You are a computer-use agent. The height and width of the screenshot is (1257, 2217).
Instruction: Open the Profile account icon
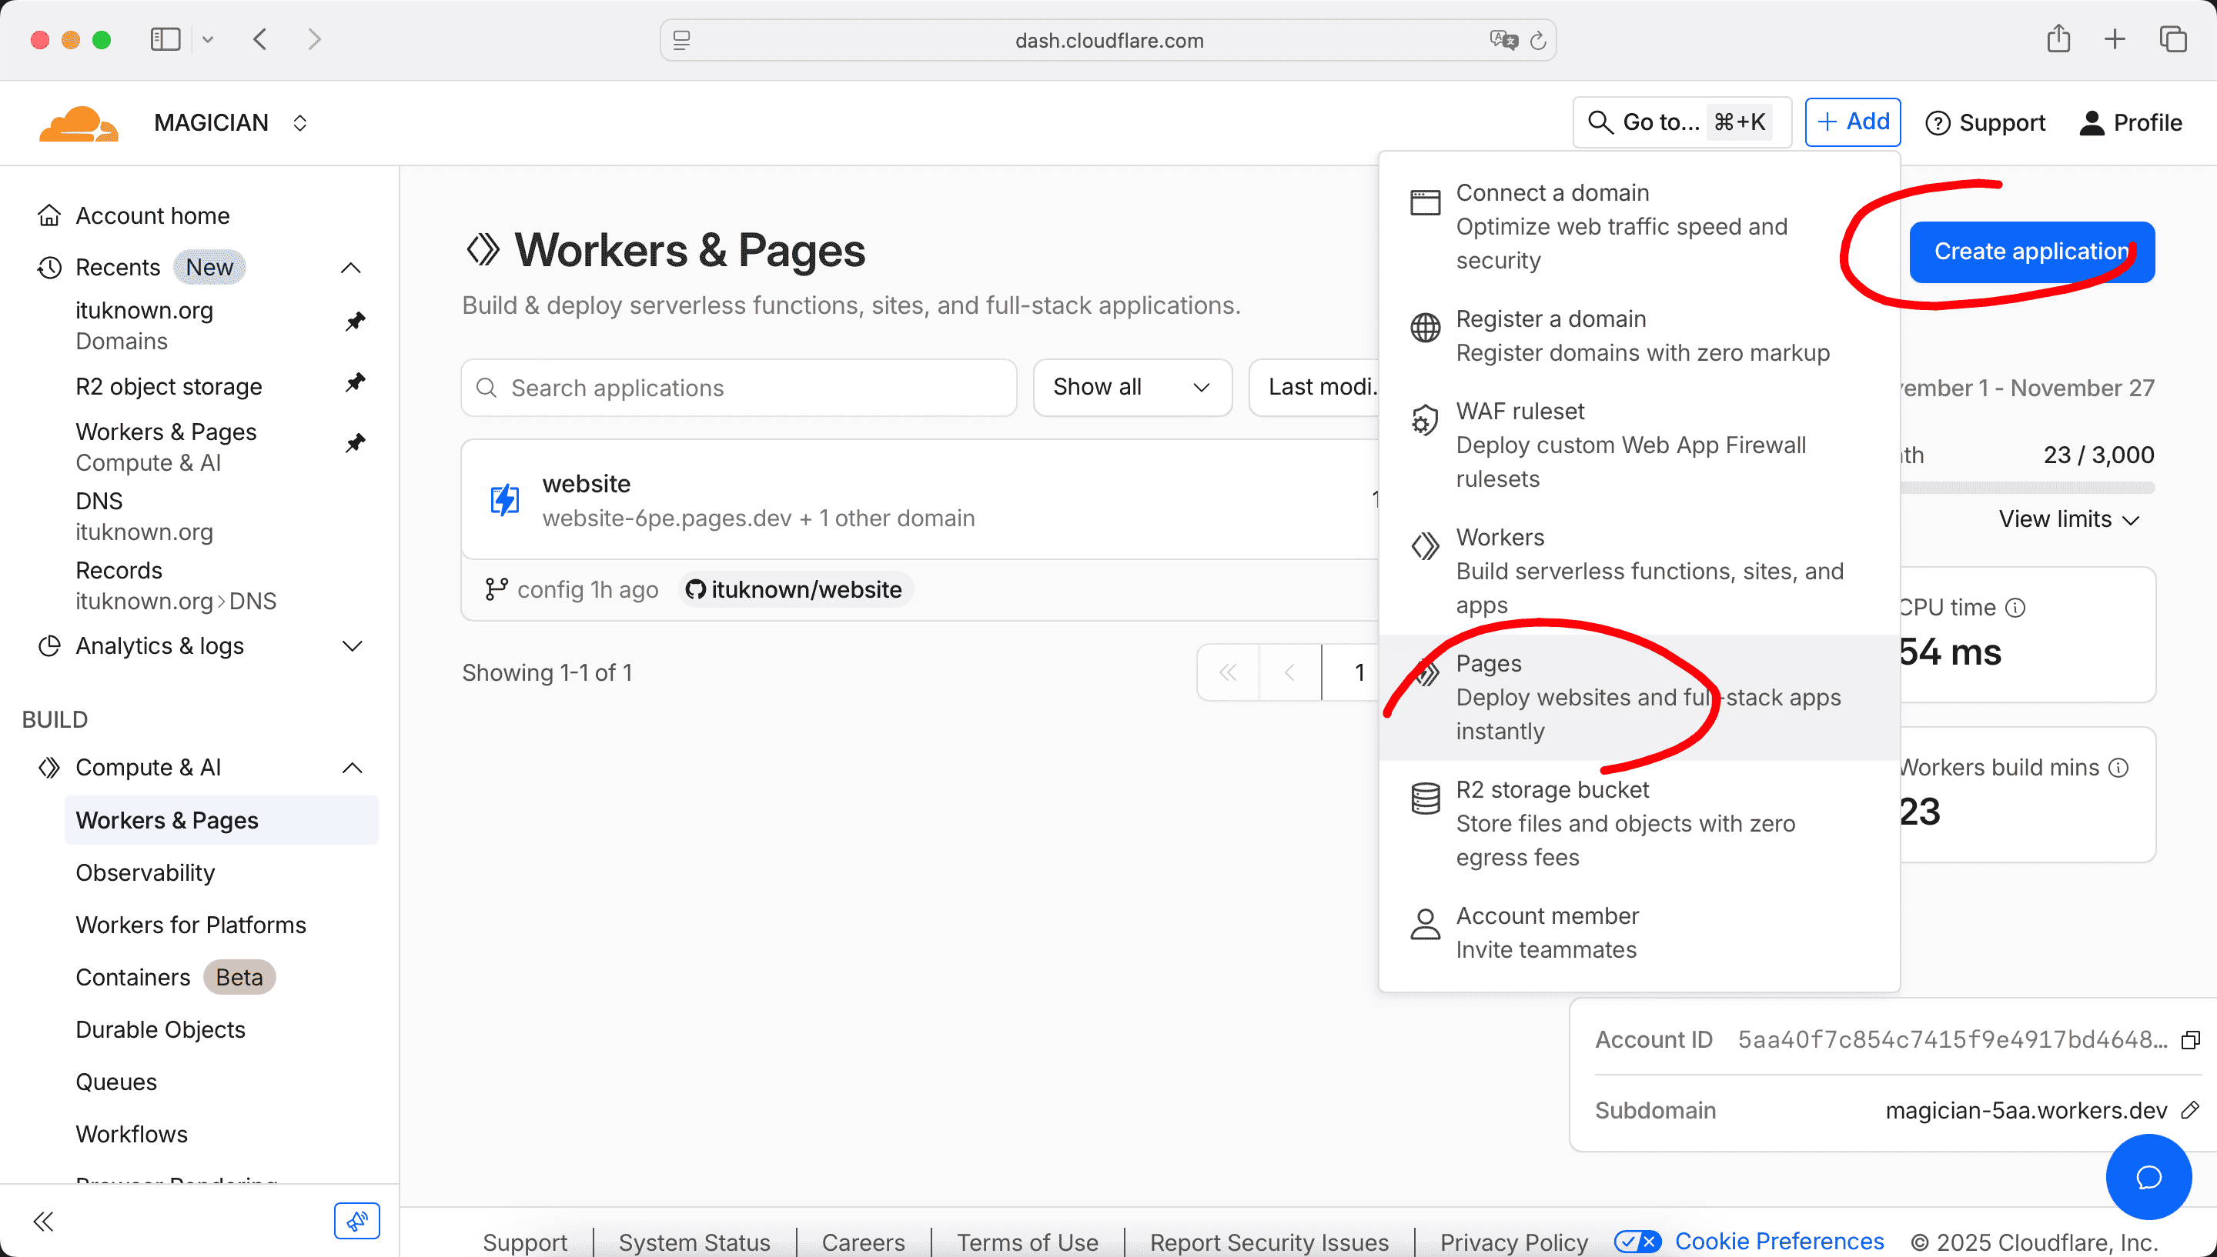(x=2092, y=122)
